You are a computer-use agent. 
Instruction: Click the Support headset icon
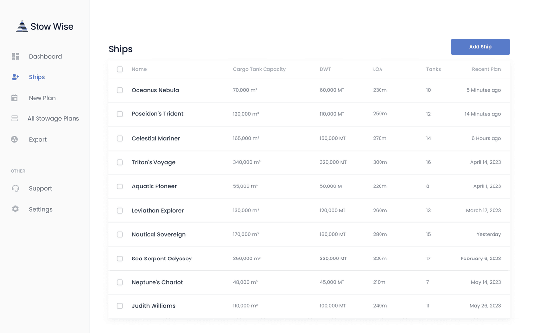15,188
